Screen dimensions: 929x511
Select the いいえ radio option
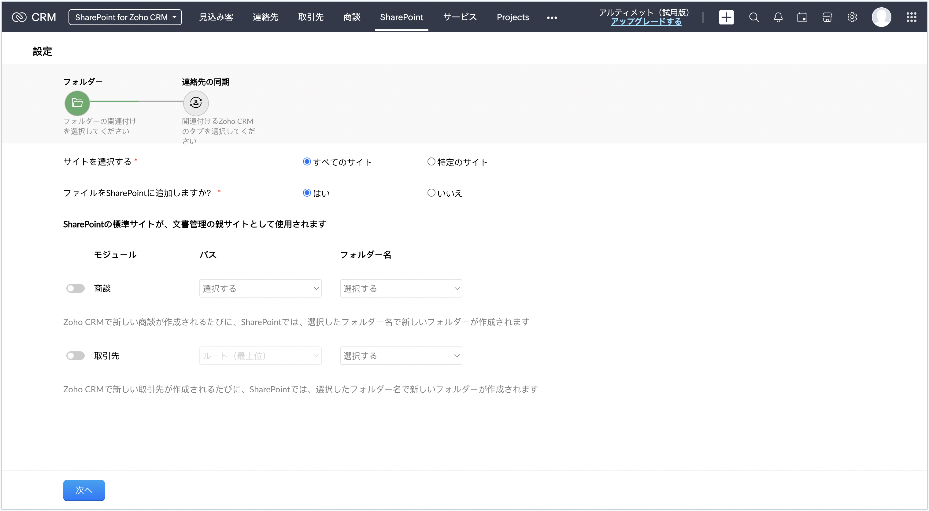(x=431, y=193)
